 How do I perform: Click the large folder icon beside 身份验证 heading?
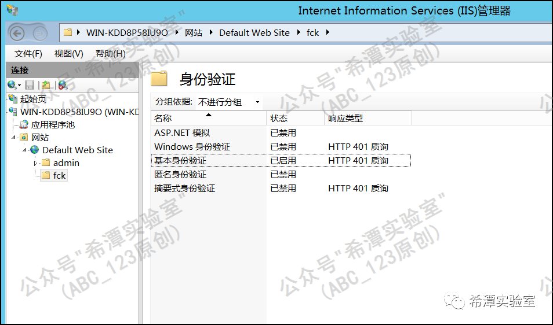point(159,79)
